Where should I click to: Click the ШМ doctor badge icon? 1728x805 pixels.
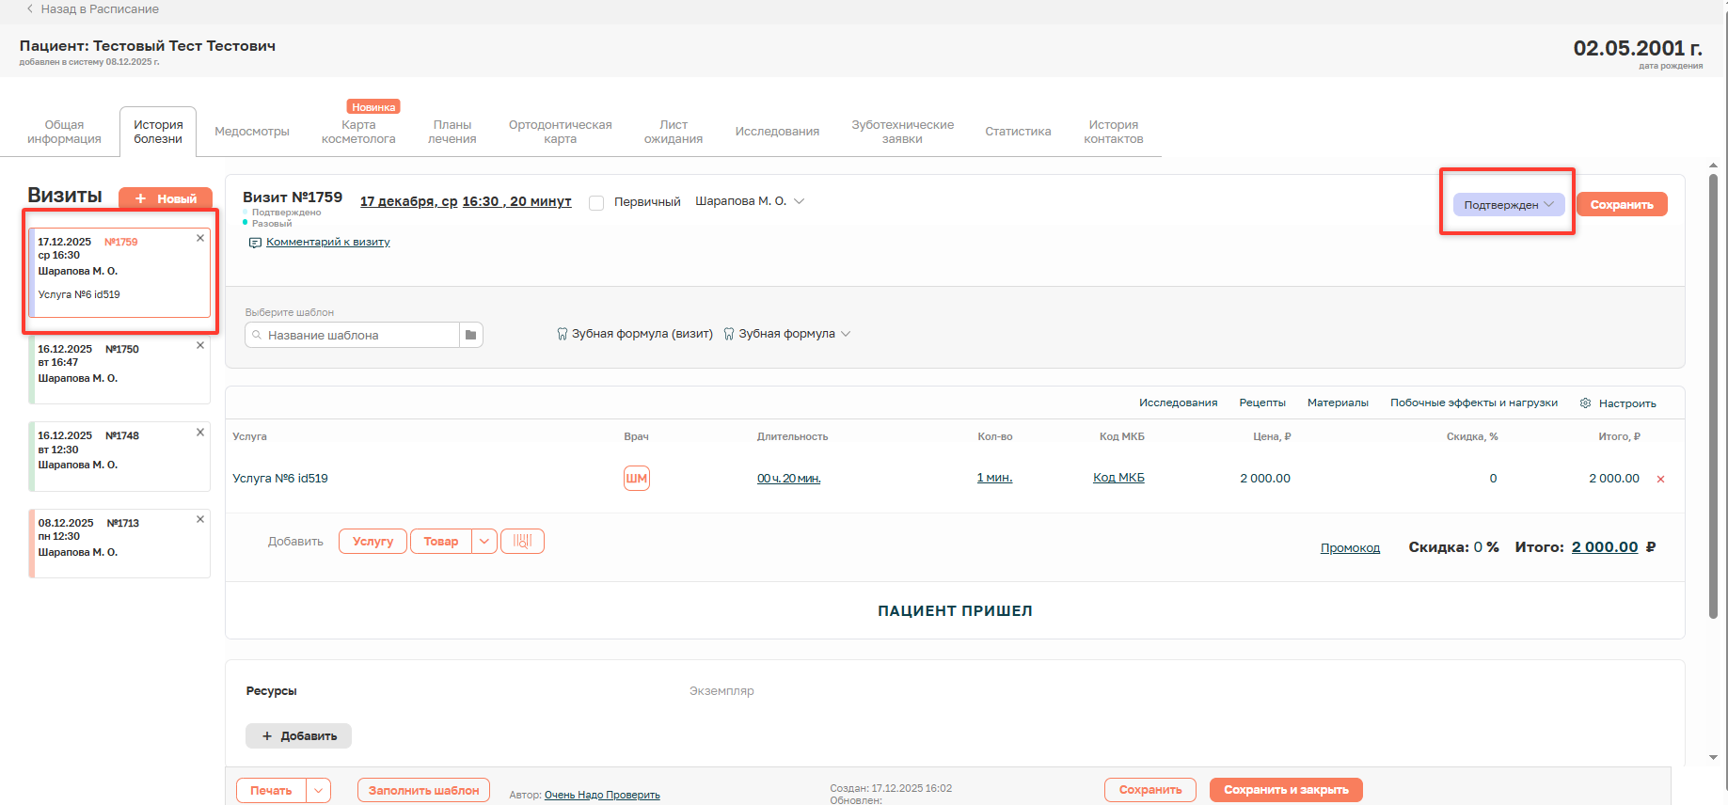(637, 478)
